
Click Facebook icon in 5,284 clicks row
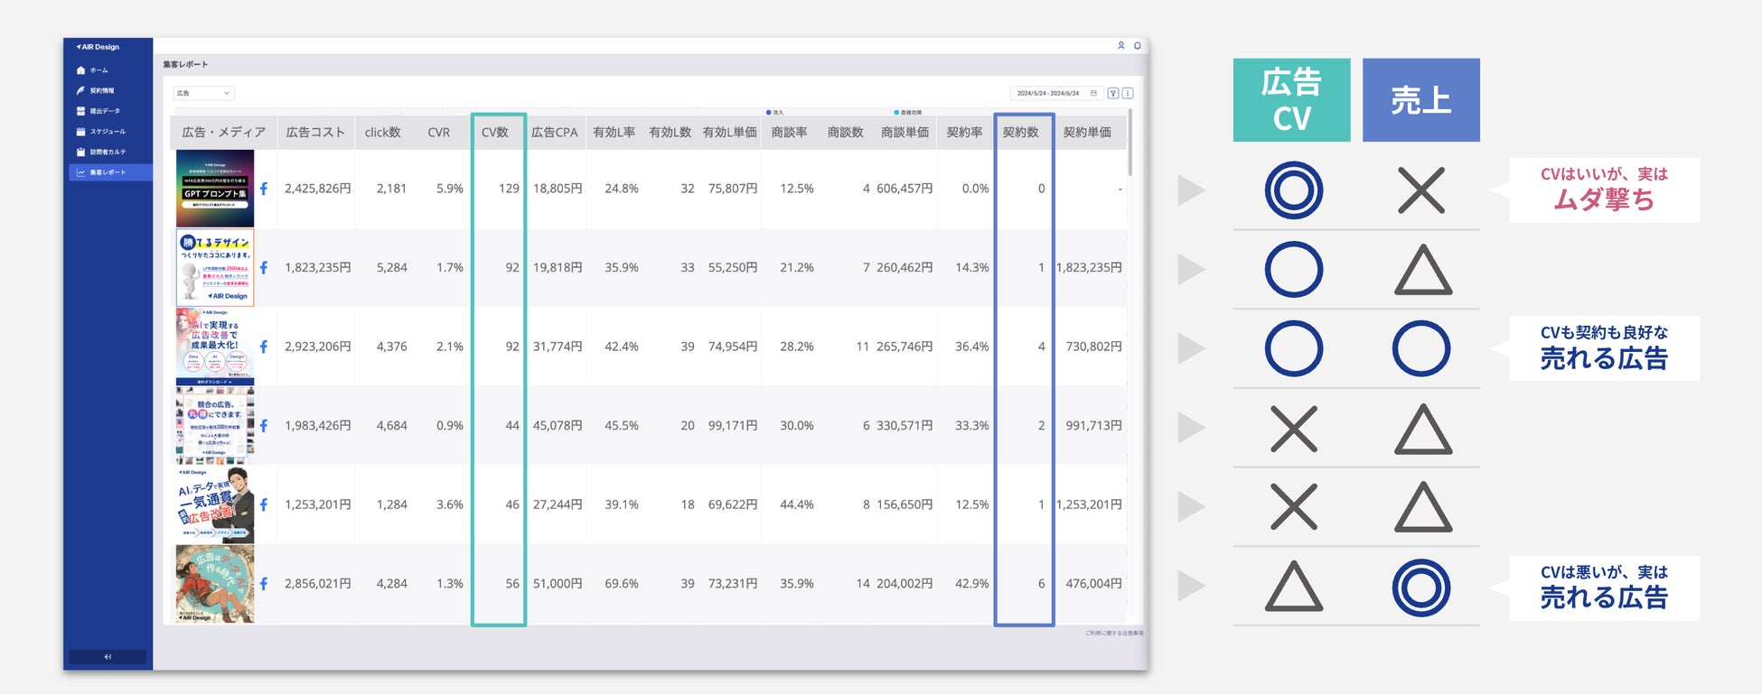click(264, 268)
